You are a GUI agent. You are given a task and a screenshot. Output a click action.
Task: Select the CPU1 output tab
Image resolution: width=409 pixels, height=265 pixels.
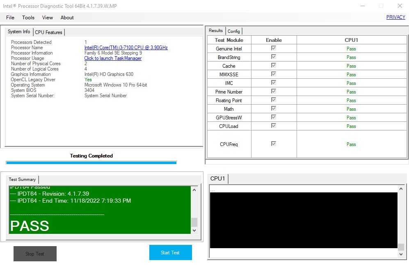[217, 179]
